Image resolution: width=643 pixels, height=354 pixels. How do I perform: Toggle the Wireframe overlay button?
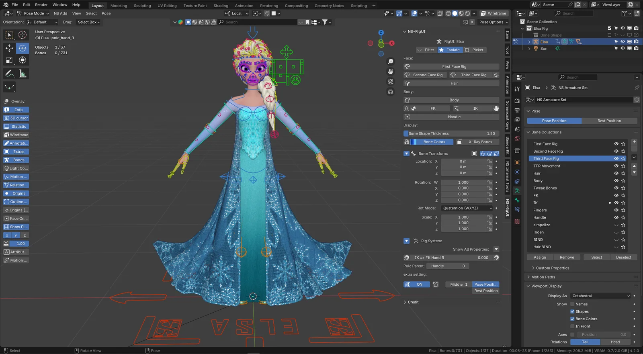click(16, 135)
